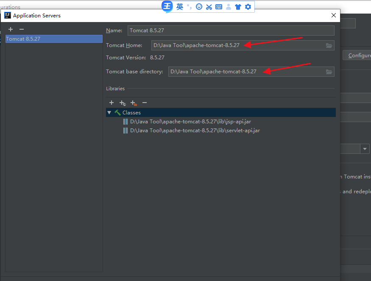
Task: Open IME settings gear icon
Action: pyautogui.click(x=248, y=7)
